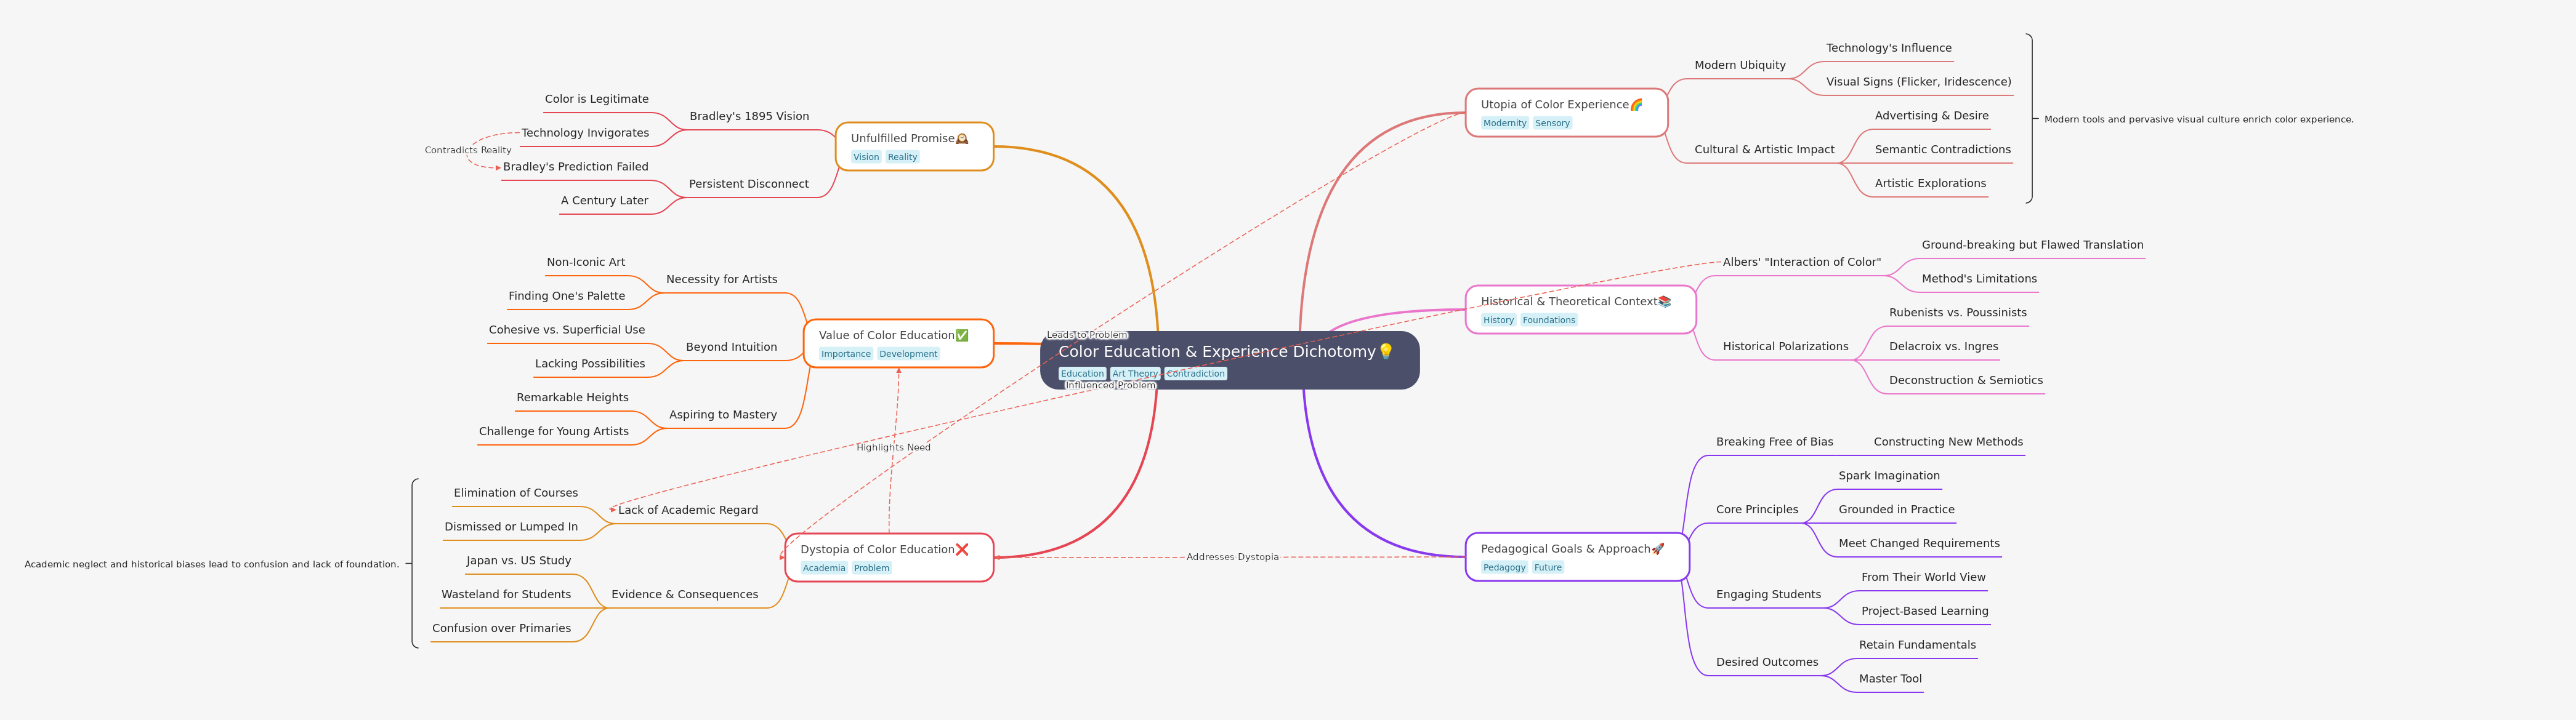Click the green checkmark on Value node
The image size is (2576, 720).
(x=962, y=335)
